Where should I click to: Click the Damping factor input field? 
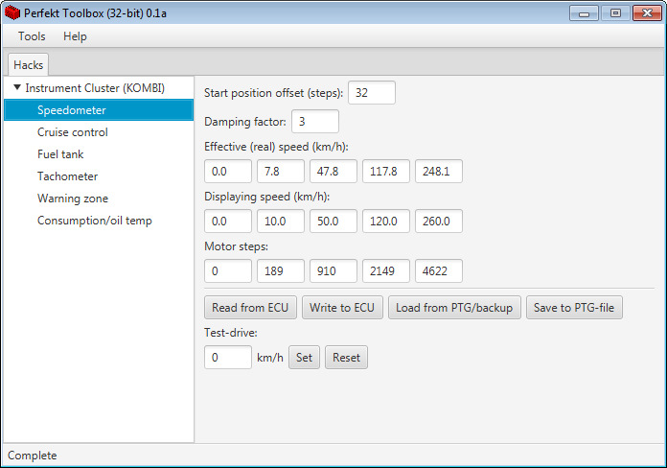[x=314, y=122]
